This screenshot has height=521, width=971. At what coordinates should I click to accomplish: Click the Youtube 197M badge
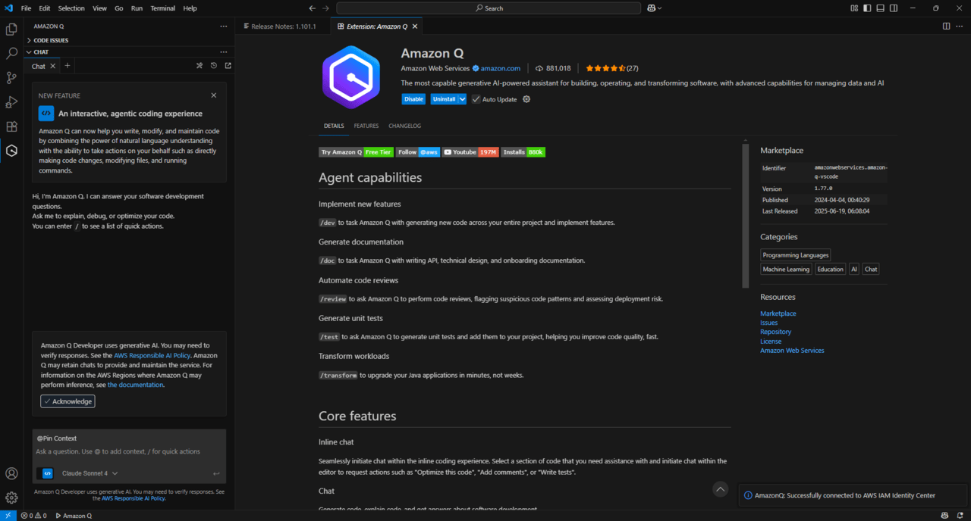(470, 152)
